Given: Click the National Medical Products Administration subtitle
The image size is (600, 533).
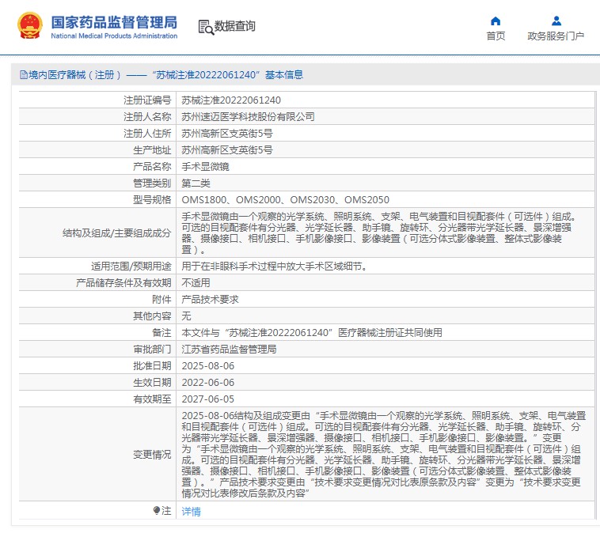Looking at the screenshot, I should tap(114, 36).
